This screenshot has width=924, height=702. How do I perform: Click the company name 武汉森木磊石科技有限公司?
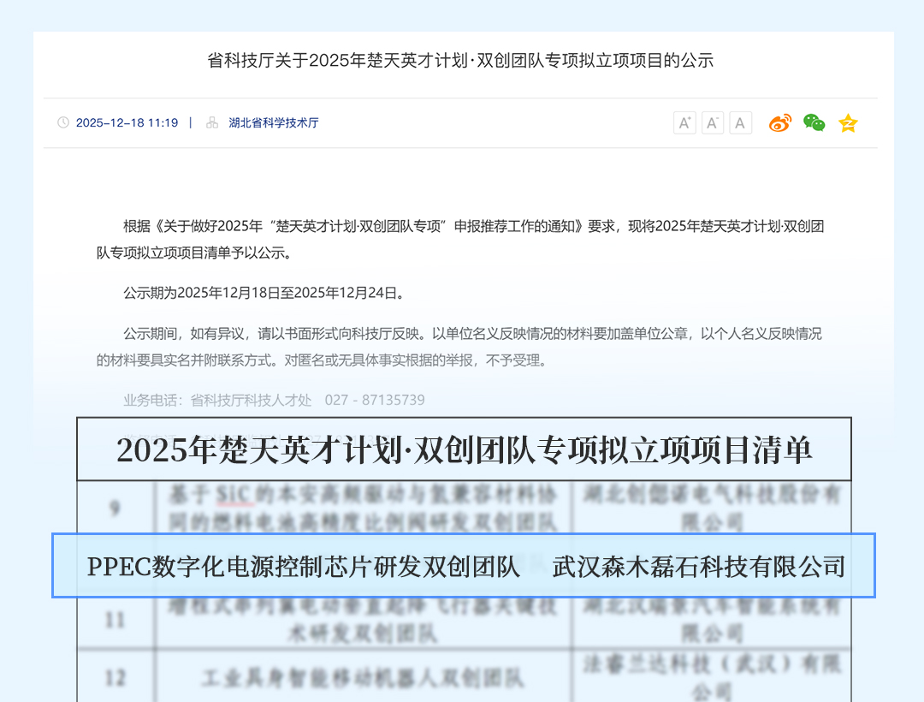click(x=699, y=567)
